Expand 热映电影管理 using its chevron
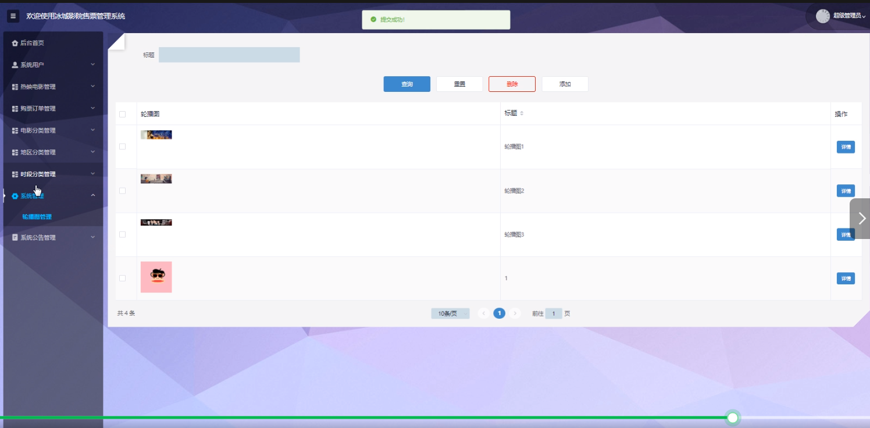 pyautogui.click(x=93, y=86)
